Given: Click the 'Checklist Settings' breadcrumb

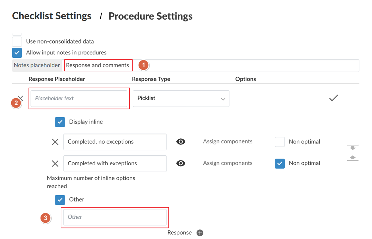Looking at the screenshot, I should point(51,16).
